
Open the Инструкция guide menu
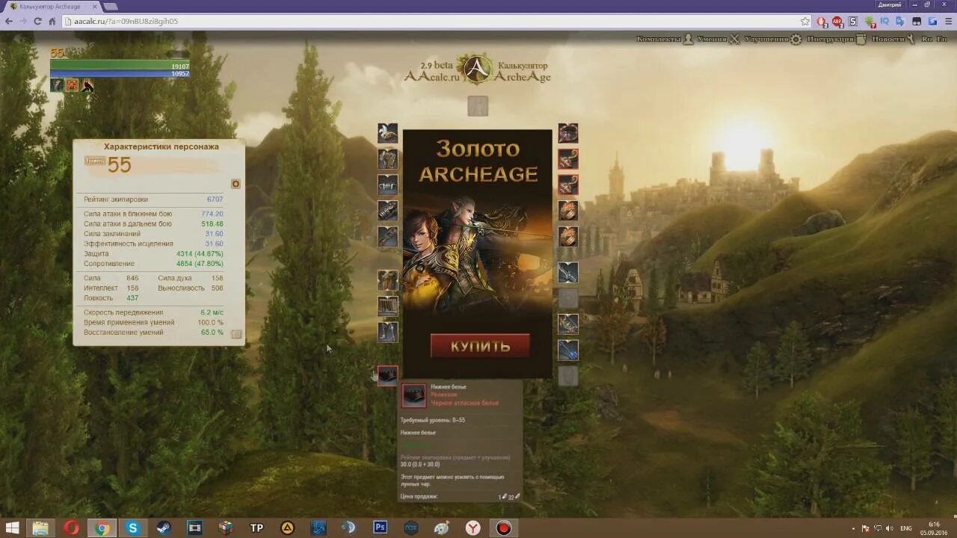point(837,39)
